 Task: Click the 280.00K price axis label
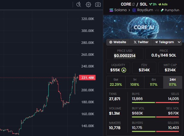pyautogui.click(x=88, y=43)
